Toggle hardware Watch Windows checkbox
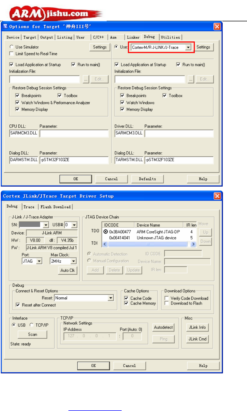 click(x=122, y=102)
